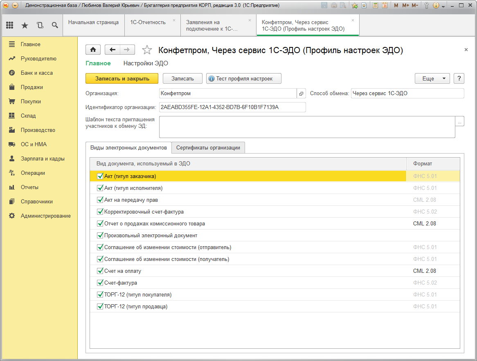Open service tools wrench icon

(427, 5)
